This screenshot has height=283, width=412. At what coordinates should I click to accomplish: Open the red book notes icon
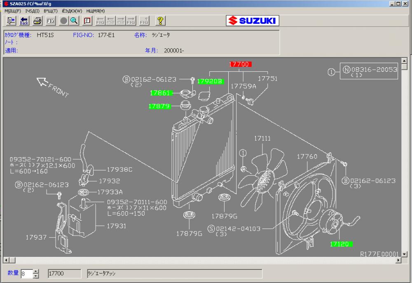pyautogui.click(x=87, y=21)
